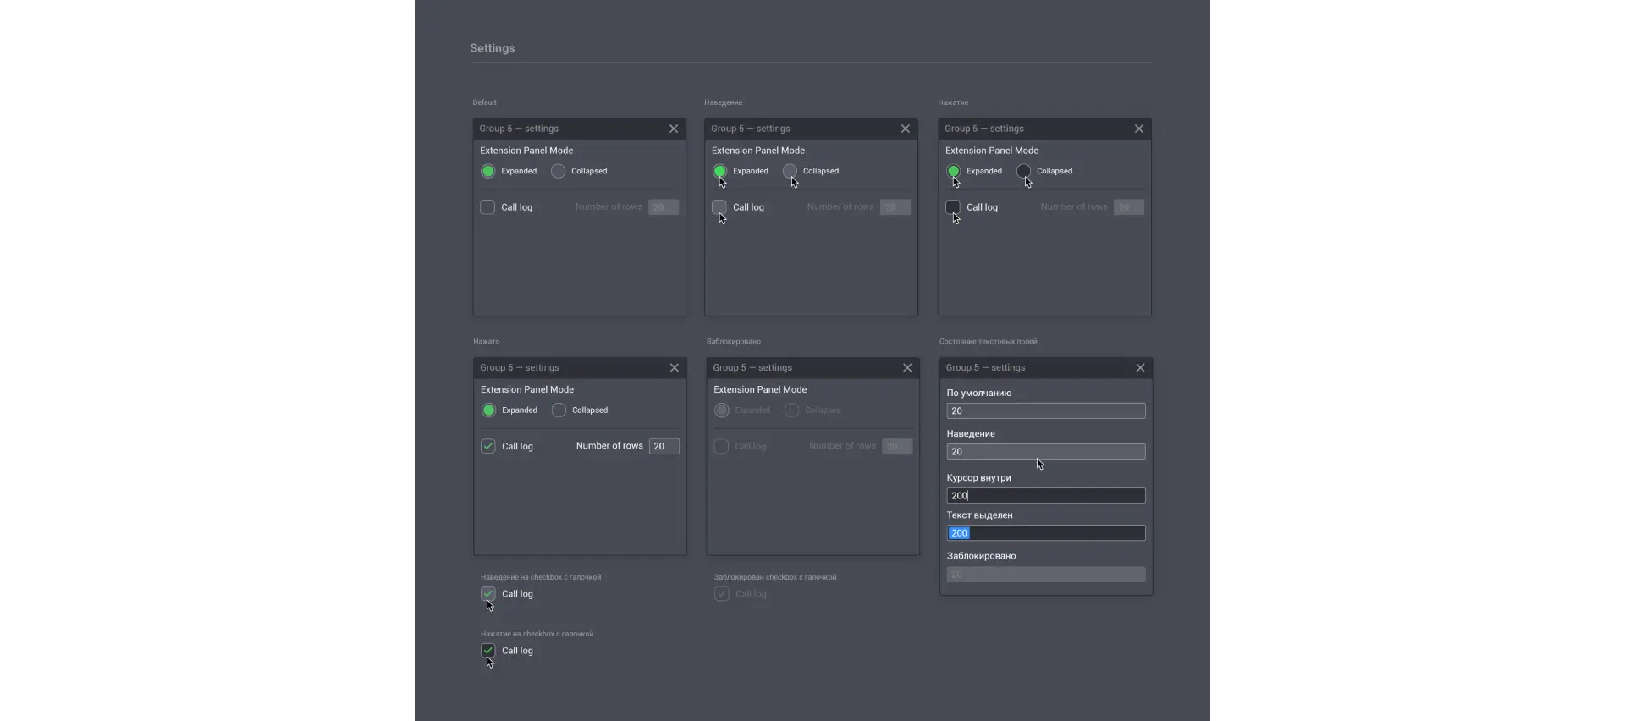The image size is (1625, 721).
Task: Click Number of rows field in Нажато panel
Action: [x=664, y=446]
